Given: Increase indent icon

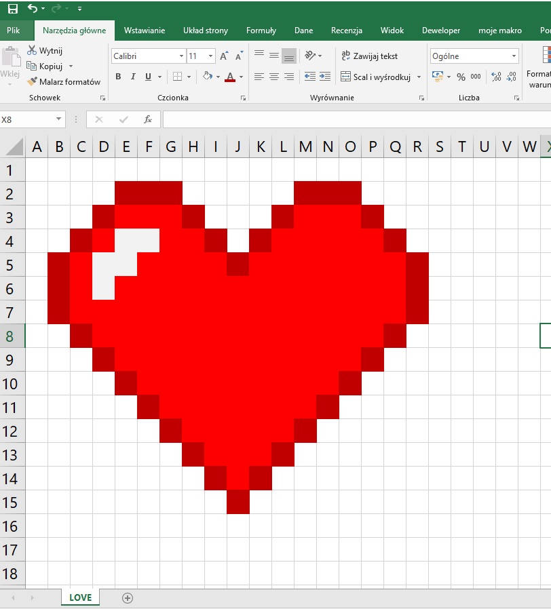Looking at the screenshot, I should click(325, 77).
